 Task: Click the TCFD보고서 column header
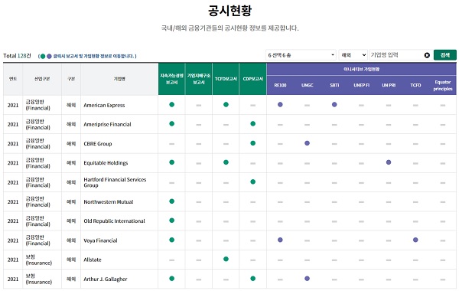coord(226,79)
